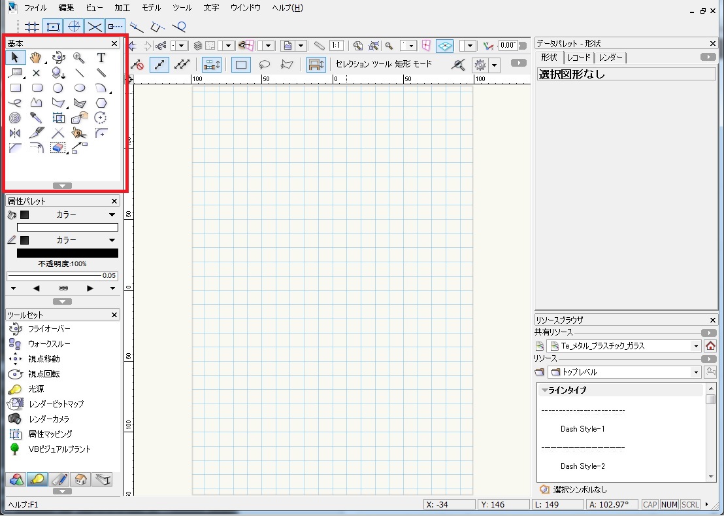Click the resource list vertical scrollbar
Image resolution: width=724 pixels, height=516 pixels.
711,432
